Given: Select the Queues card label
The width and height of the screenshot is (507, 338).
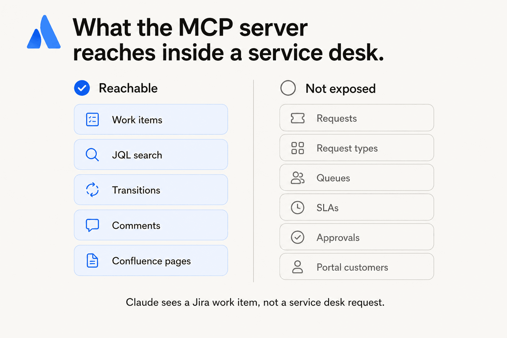Looking at the screenshot, I should tap(333, 178).
